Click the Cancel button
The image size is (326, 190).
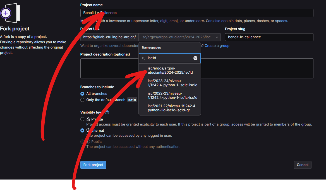pos(303,165)
